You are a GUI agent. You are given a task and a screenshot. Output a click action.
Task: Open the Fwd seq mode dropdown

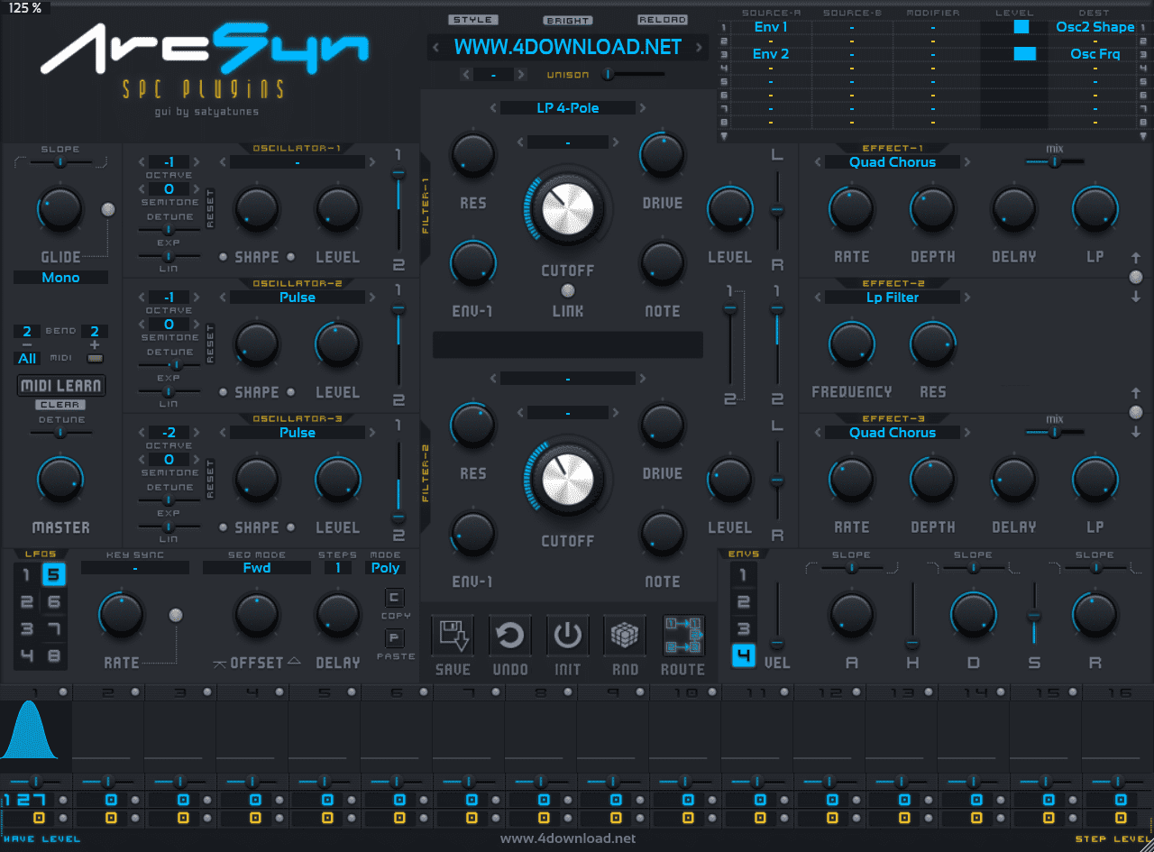(257, 568)
